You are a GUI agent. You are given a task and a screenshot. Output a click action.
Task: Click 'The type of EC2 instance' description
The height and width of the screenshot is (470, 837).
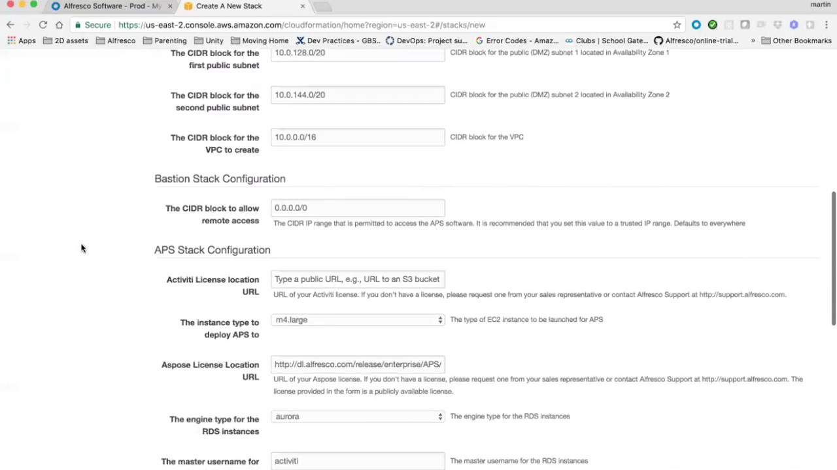coord(526,320)
